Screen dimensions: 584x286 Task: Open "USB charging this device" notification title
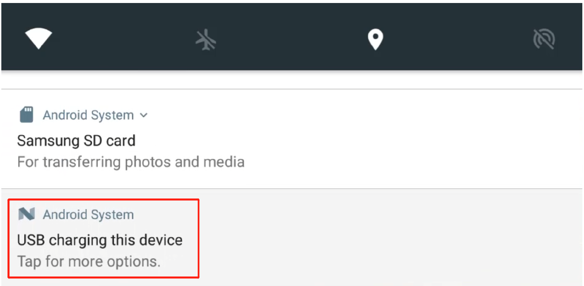point(100,240)
